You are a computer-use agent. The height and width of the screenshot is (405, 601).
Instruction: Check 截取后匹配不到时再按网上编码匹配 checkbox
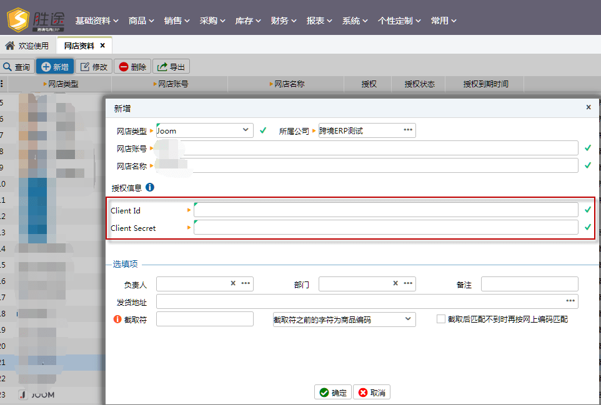[x=441, y=319]
